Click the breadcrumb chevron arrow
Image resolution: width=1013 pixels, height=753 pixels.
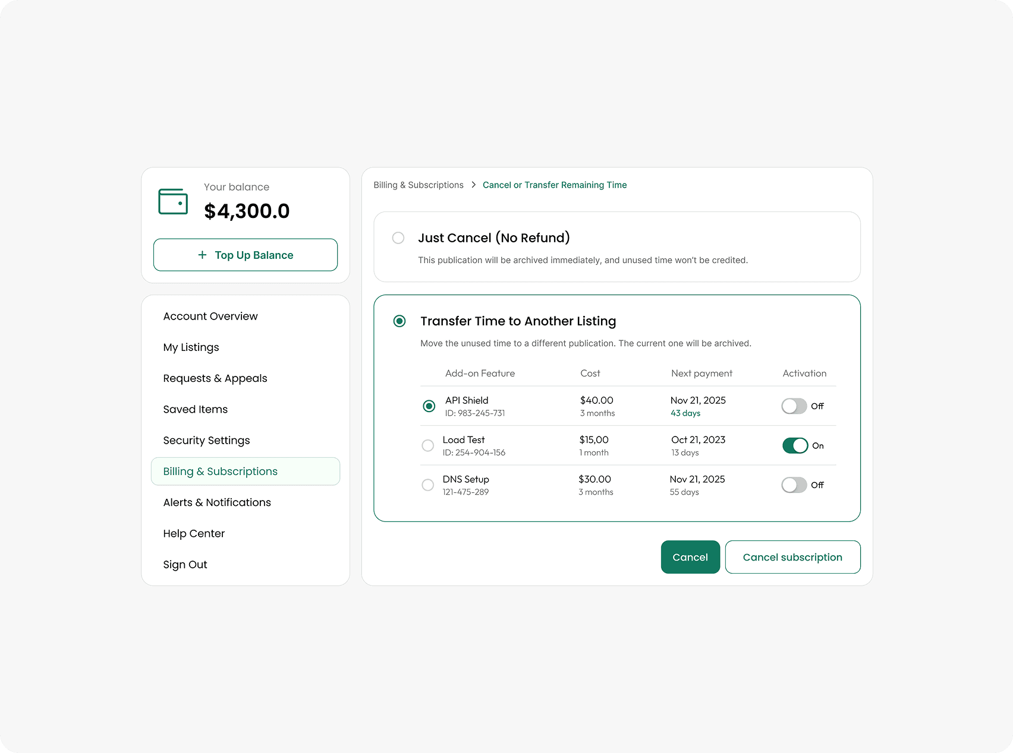pos(473,185)
